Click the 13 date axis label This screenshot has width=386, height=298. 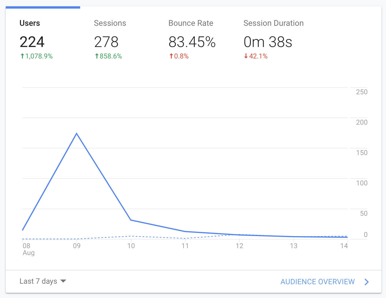(294, 246)
